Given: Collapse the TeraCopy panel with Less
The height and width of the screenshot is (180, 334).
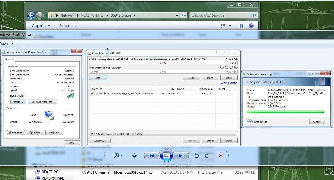Looking at the screenshot, I should [x=98, y=78].
